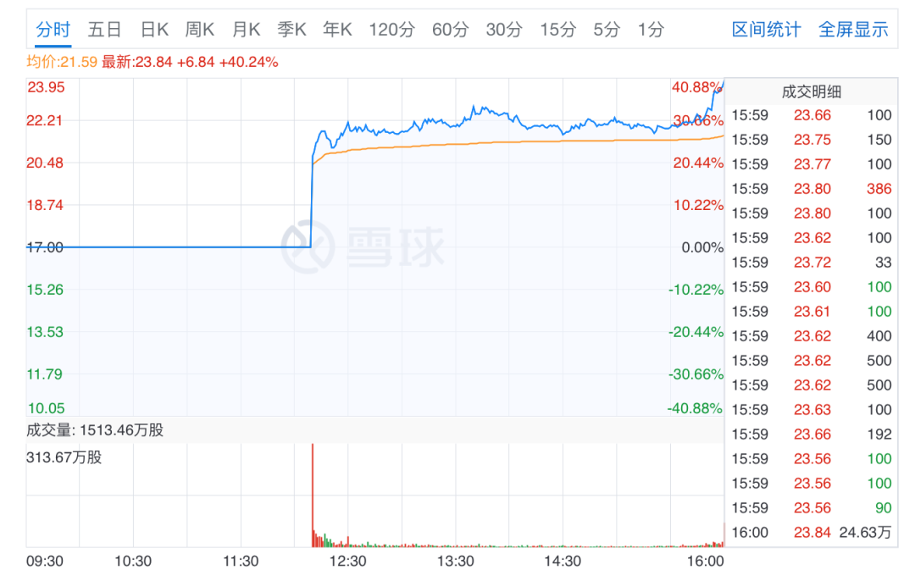
Task: Open the 5分 interval chart
Action: tap(607, 30)
